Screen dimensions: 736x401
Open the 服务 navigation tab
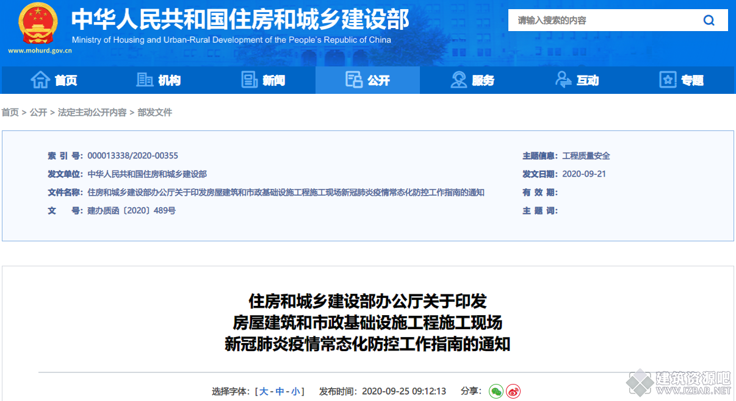click(x=472, y=80)
